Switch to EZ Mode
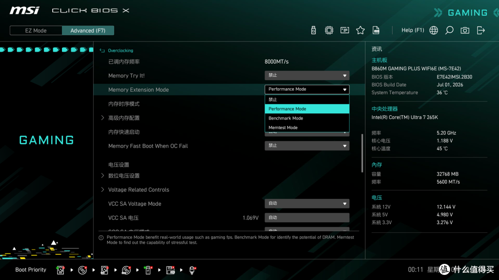The height and width of the screenshot is (280, 499). pyautogui.click(x=36, y=30)
